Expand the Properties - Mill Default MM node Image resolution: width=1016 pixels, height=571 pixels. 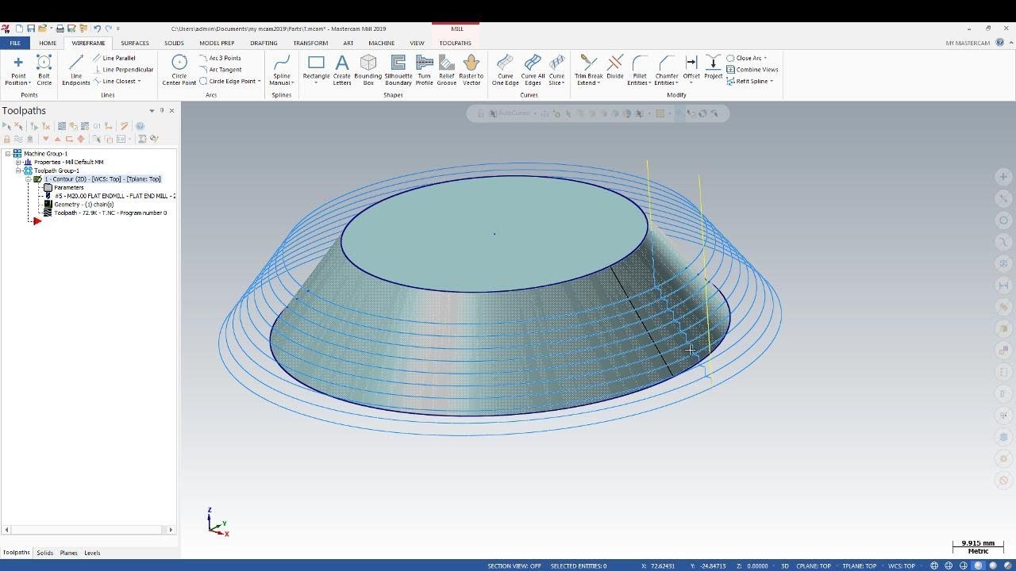tap(18, 162)
